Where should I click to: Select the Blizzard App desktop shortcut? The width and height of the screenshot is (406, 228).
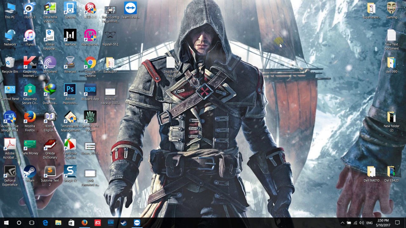(x=90, y=92)
